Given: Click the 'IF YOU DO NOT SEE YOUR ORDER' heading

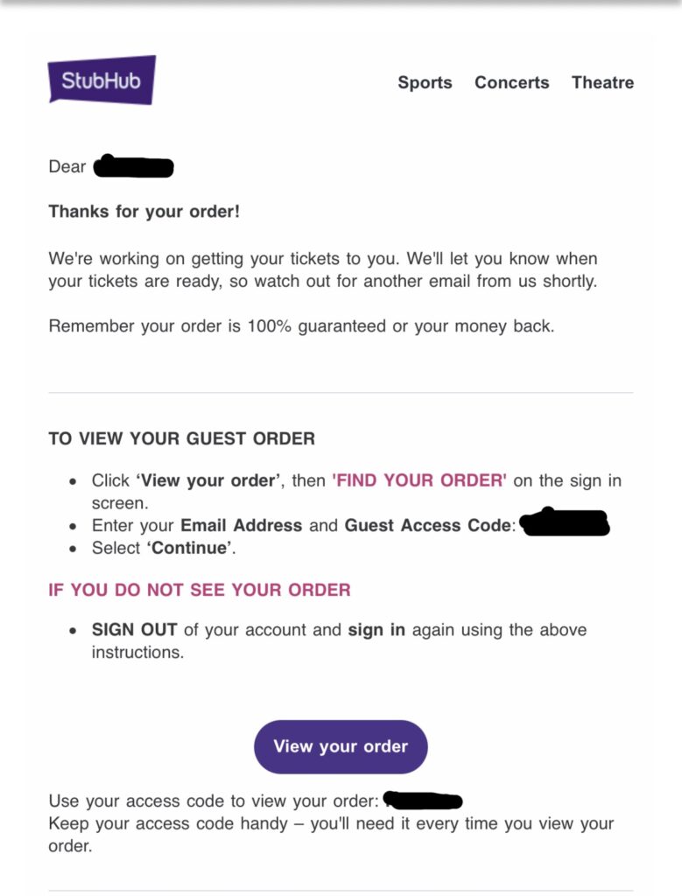Looking at the screenshot, I should tap(199, 590).
